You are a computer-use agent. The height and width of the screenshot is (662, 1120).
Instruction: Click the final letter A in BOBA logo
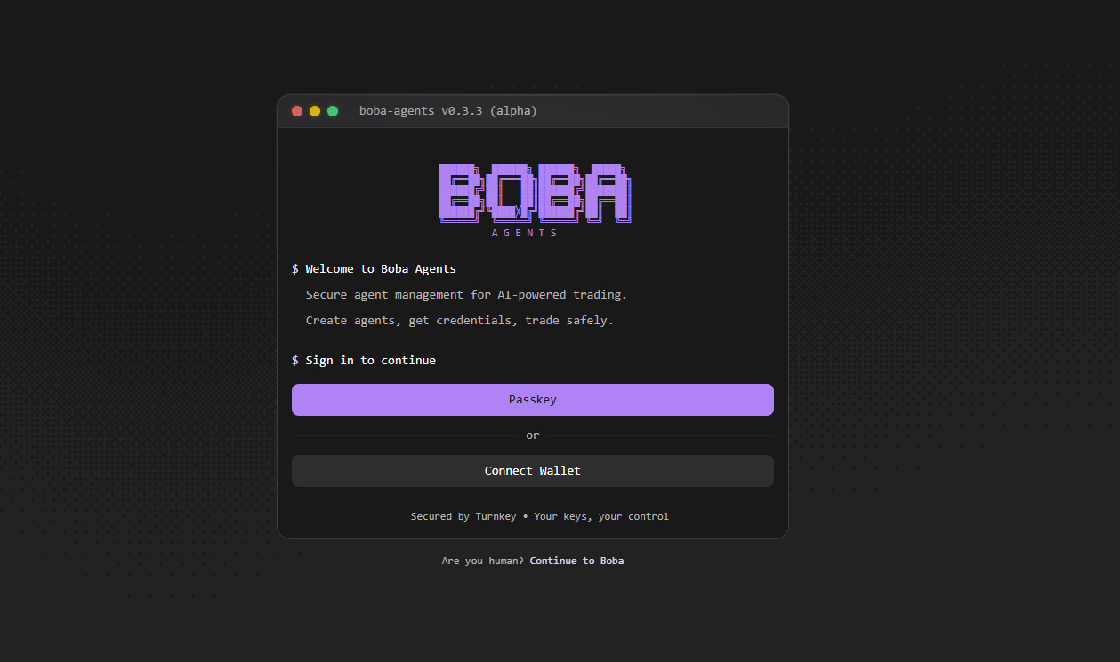pos(608,192)
